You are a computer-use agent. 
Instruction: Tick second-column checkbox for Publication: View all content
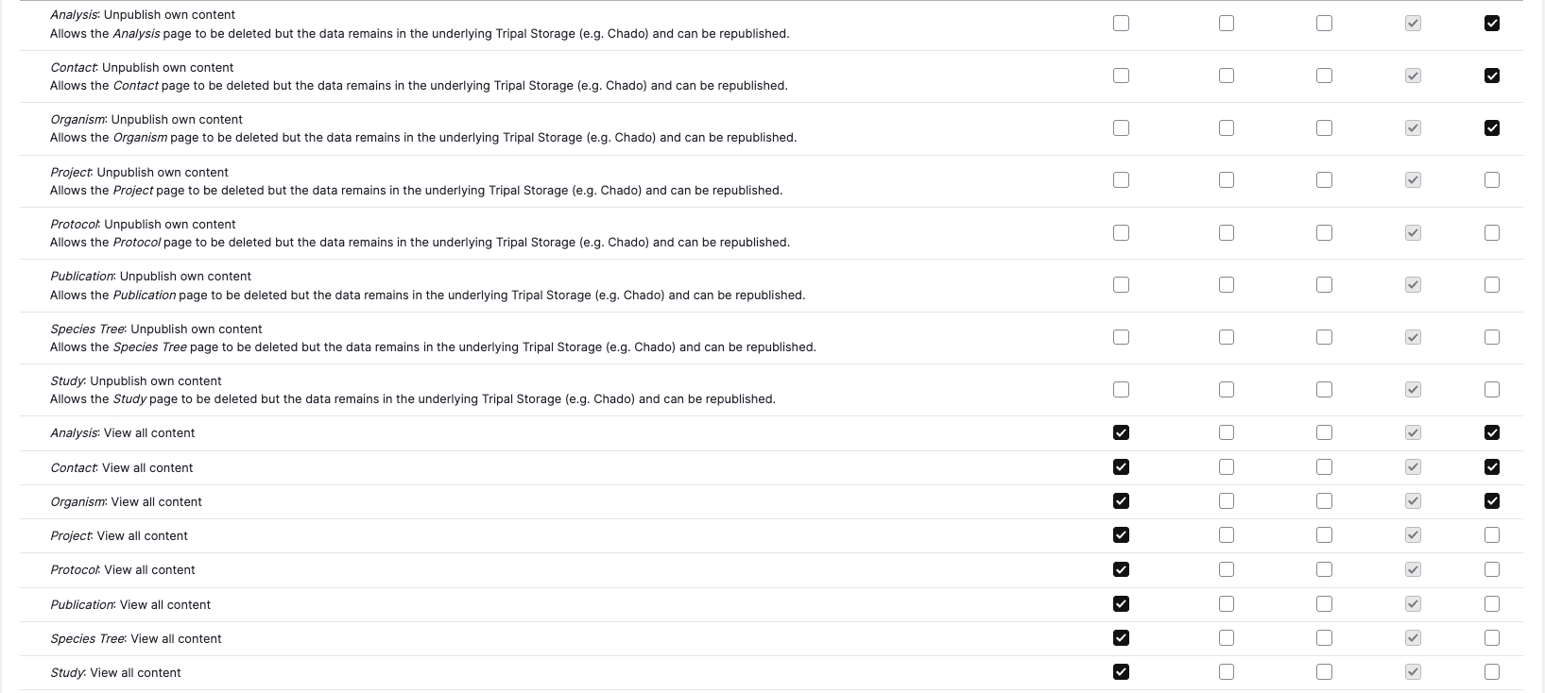point(1226,603)
